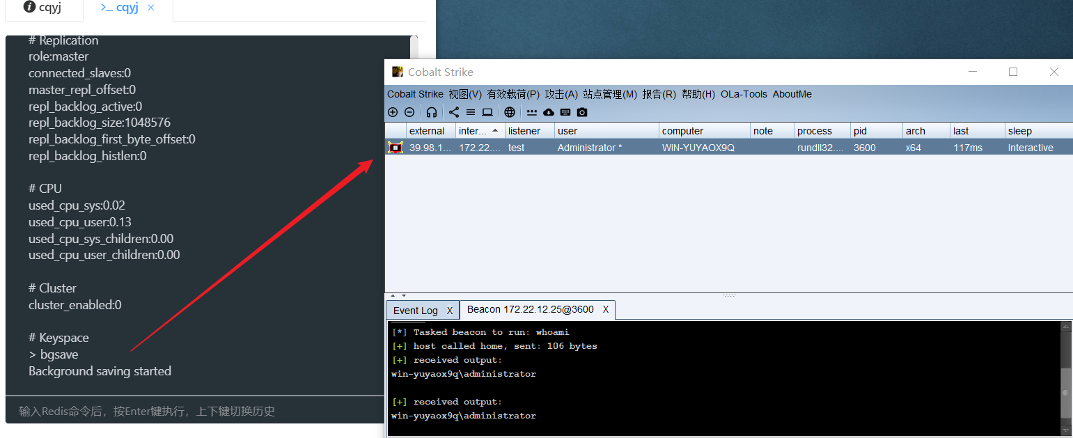1073x438 pixels.
Task: Open Credentials via the password dots icon
Action: (532, 112)
